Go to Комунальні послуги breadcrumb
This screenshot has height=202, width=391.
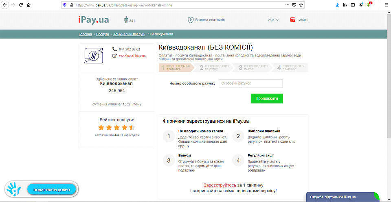coord(130,34)
